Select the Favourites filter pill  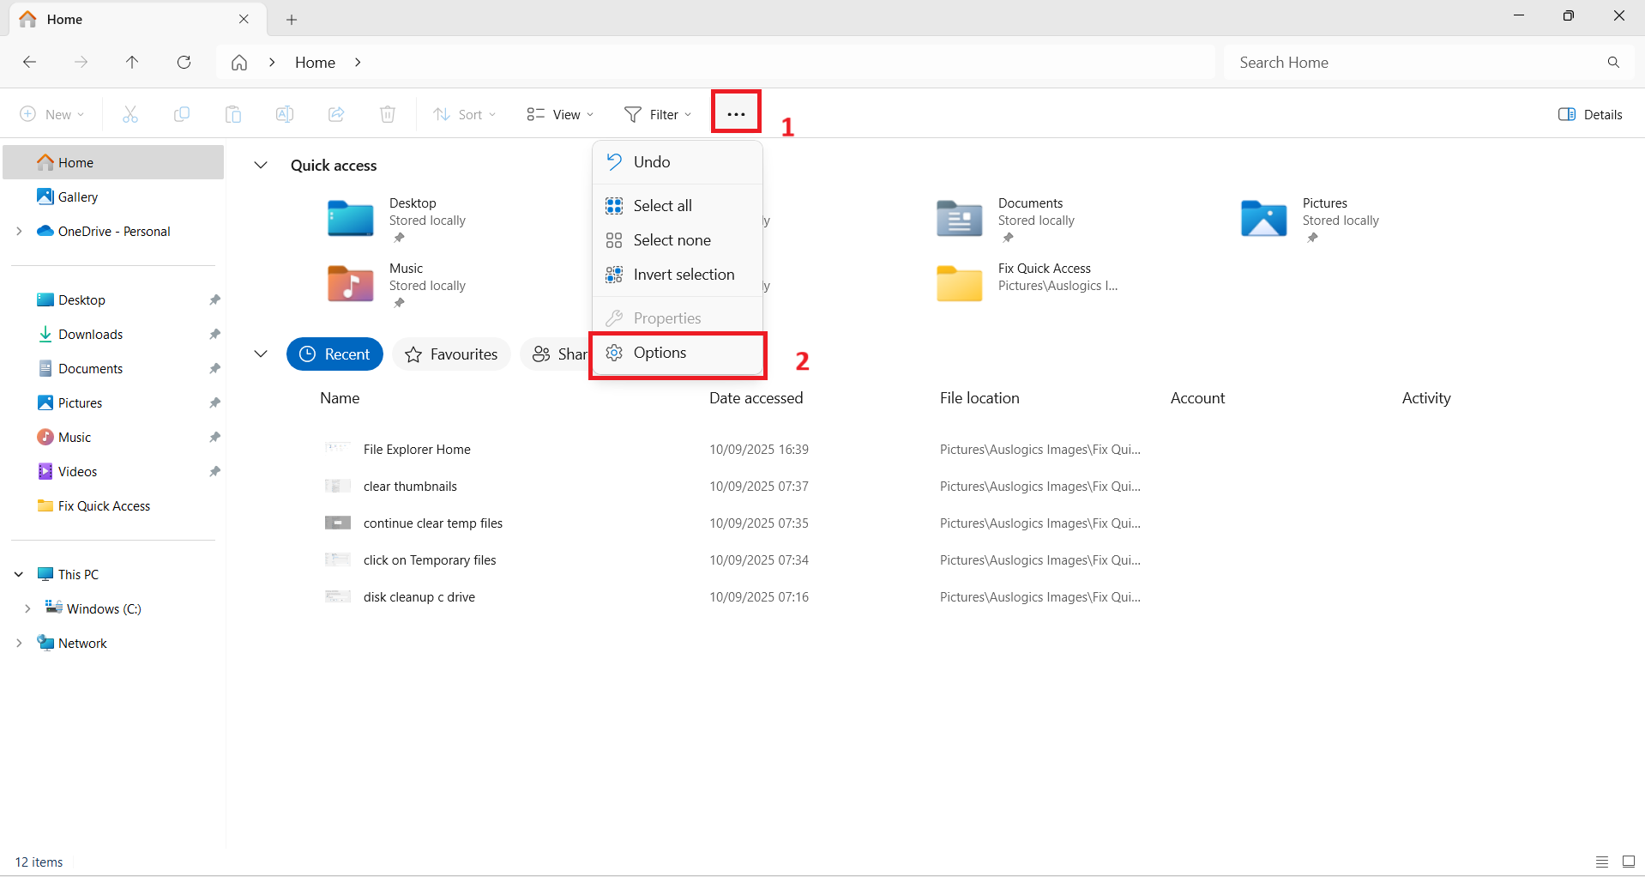point(451,354)
